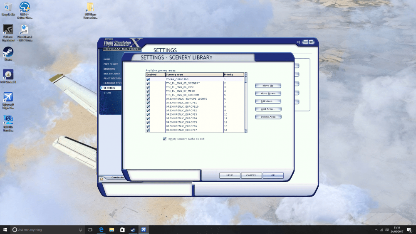Toggle the FTX_EU_ENG_06_CVX checkbox
This screenshot has height=234, width=416.
tap(148, 87)
